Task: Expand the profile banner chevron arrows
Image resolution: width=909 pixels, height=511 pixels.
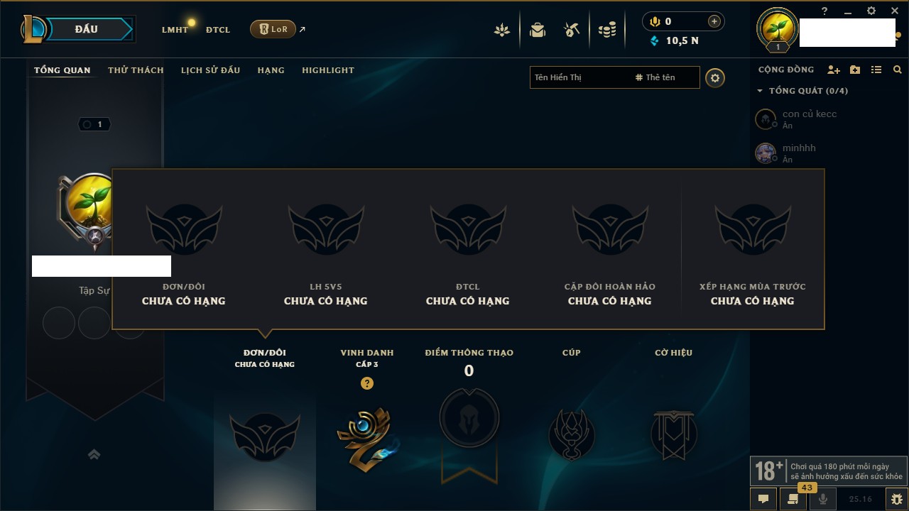Action: (94, 454)
